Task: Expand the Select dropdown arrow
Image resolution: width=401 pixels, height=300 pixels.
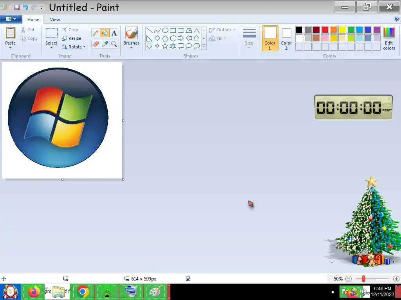Action: [x=51, y=48]
